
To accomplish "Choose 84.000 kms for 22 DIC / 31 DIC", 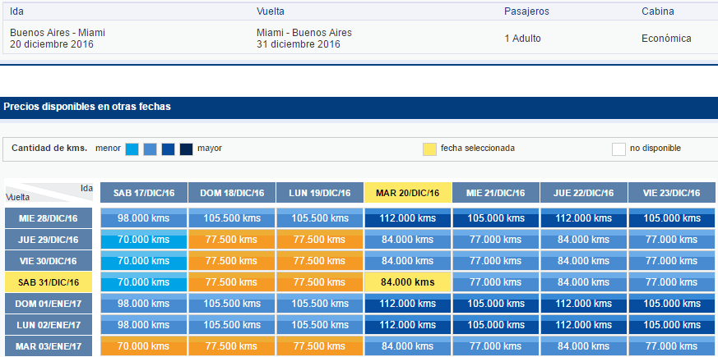I will coord(584,282).
